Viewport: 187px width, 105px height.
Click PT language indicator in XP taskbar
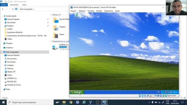[158, 92]
